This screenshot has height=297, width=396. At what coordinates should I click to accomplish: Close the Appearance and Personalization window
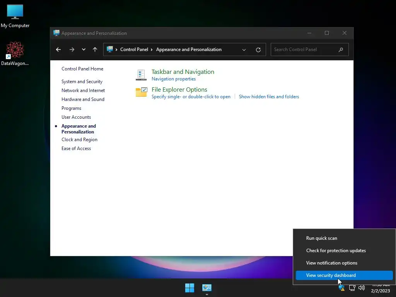click(345, 33)
